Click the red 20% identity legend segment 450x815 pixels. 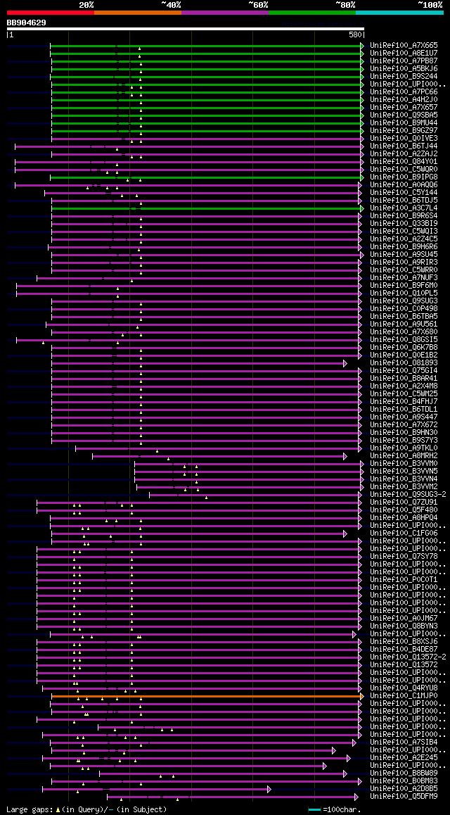(x=51, y=12)
